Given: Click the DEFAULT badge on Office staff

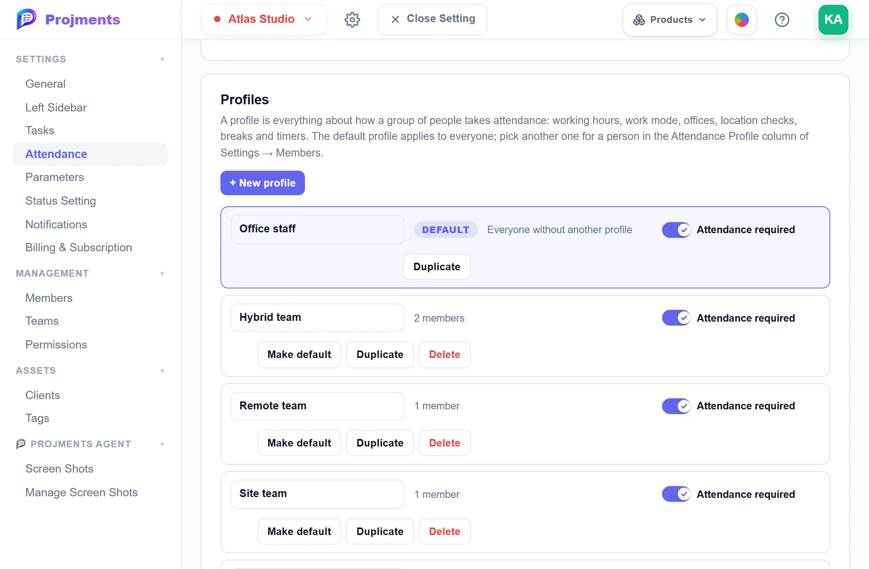Looking at the screenshot, I should [x=446, y=230].
